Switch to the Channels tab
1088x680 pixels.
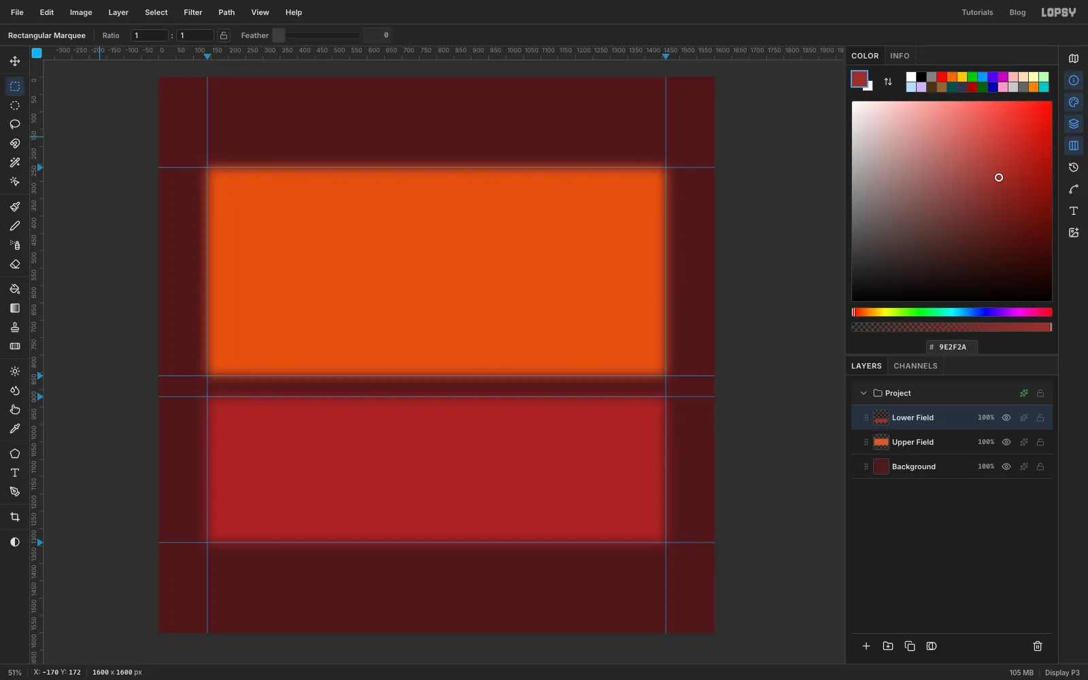pyautogui.click(x=915, y=366)
